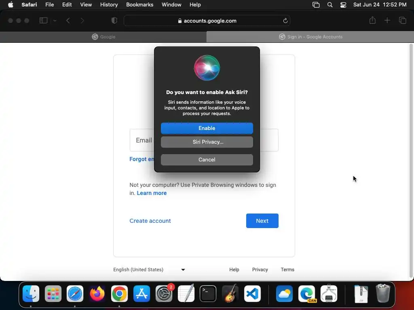The width and height of the screenshot is (414, 310).
Task: Click the date and time clock
Action: pos(380,5)
